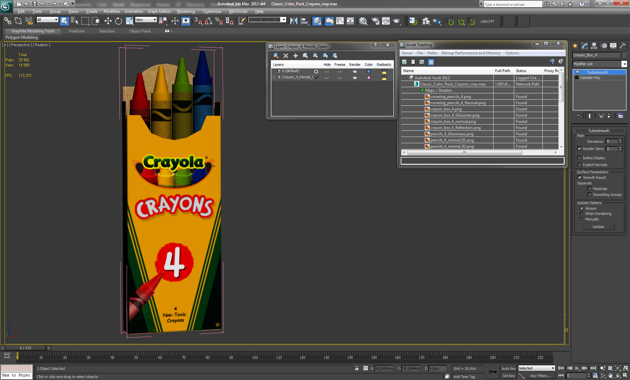Toggle Percent Snap in toolbar
The width and height of the screenshot is (630, 380).
click(x=219, y=21)
